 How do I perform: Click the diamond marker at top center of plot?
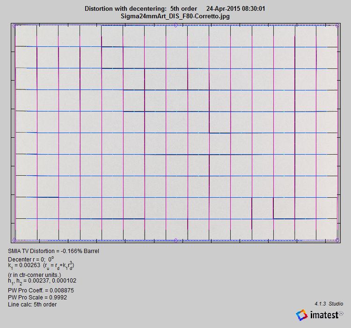175,26
